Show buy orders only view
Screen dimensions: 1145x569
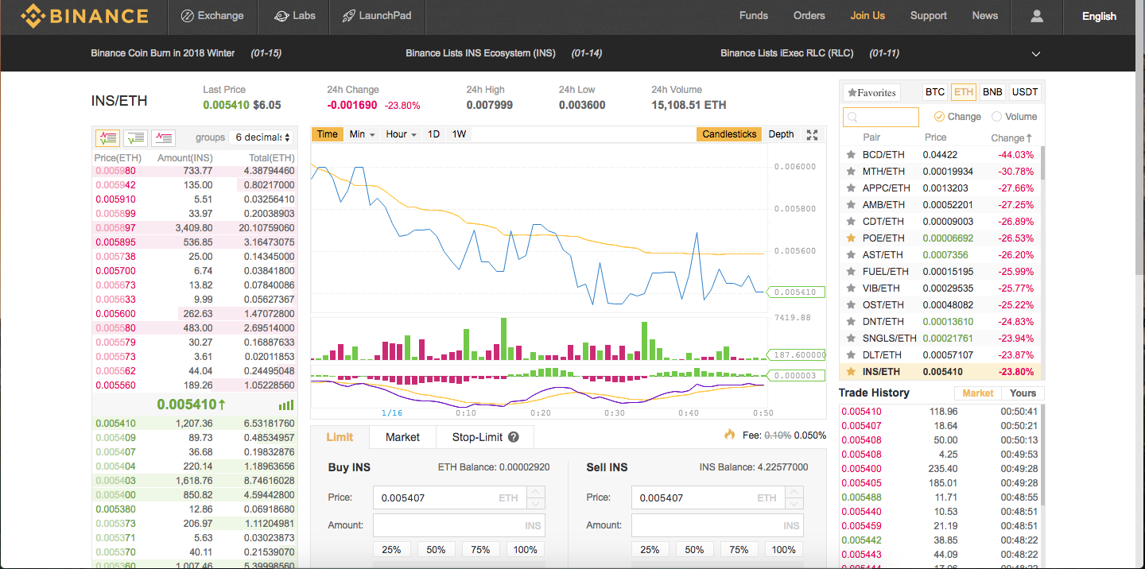tap(135, 137)
